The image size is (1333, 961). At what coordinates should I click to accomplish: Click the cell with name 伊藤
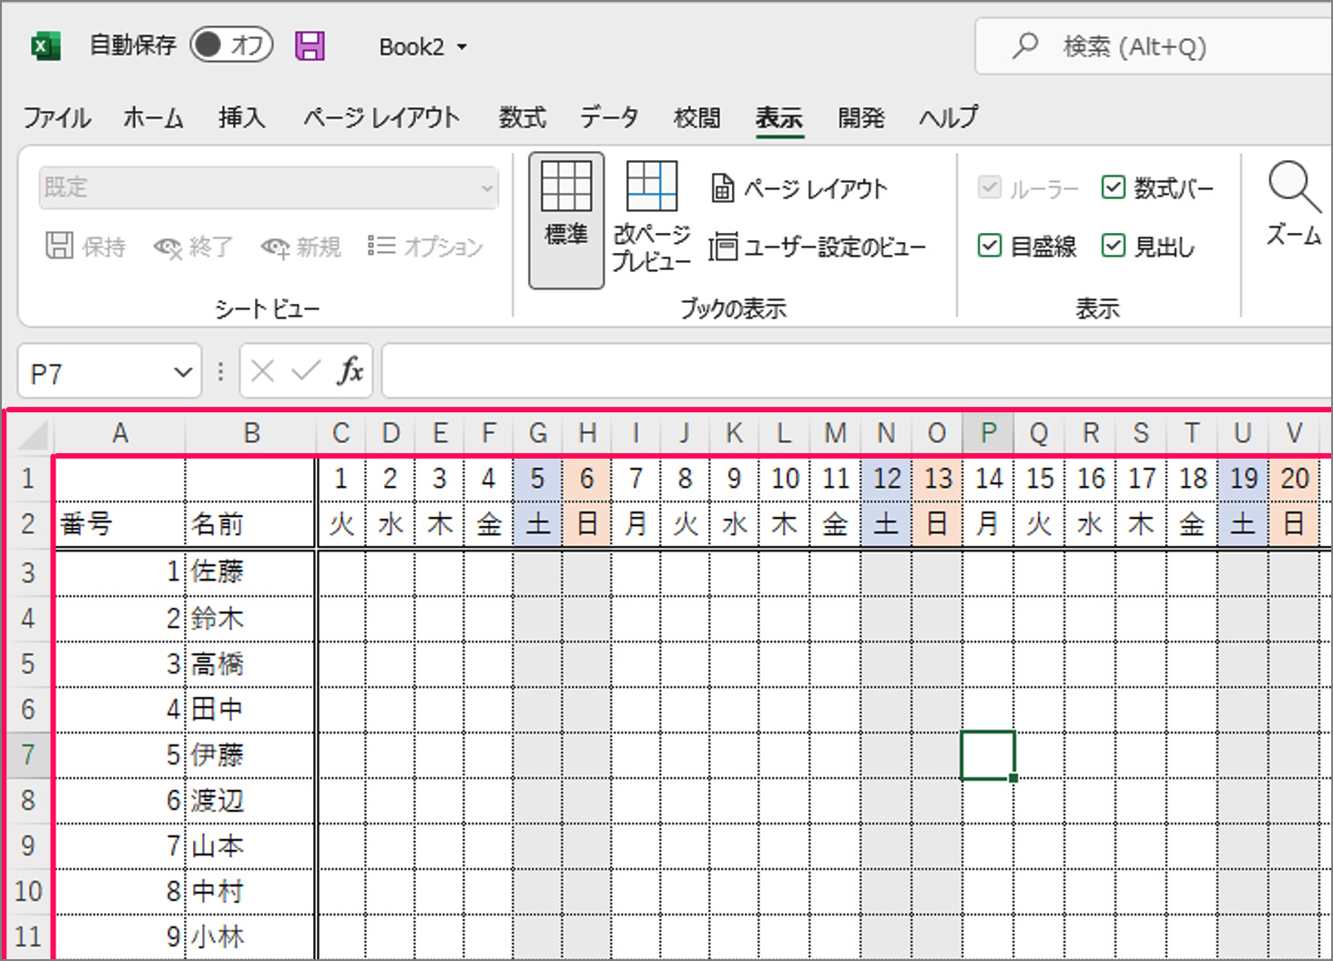[x=250, y=755]
